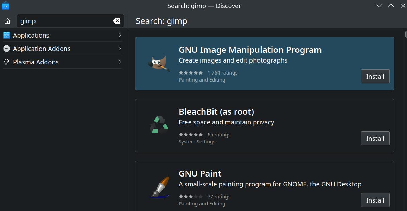
Task: Install GNU Paint
Action: tap(375, 200)
